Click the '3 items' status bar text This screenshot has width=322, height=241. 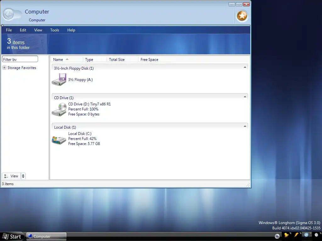tap(8, 184)
